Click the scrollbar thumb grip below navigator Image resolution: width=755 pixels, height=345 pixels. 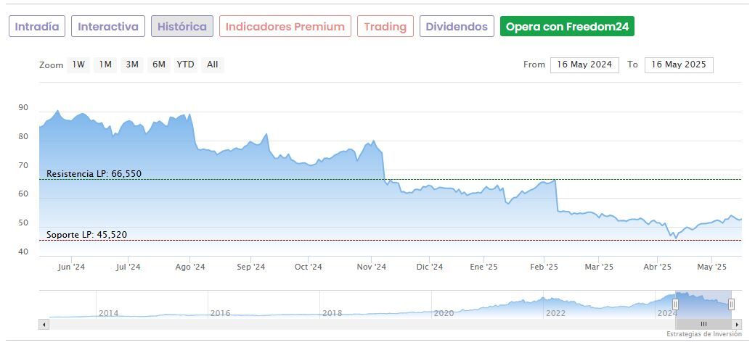pyautogui.click(x=703, y=324)
